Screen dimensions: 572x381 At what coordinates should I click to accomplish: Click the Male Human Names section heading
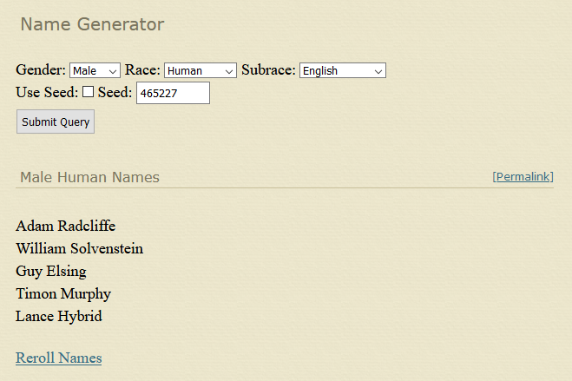pyautogui.click(x=89, y=178)
